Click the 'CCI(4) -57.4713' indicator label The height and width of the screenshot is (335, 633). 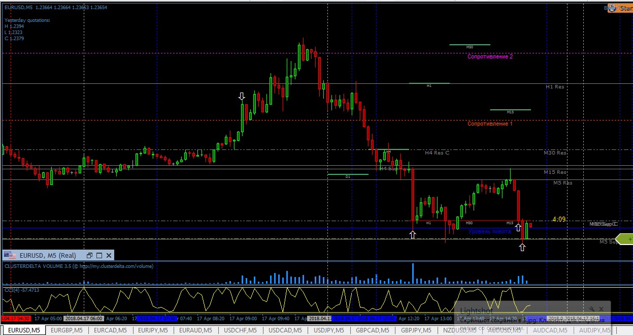pyautogui.click(x=22, y=290)
